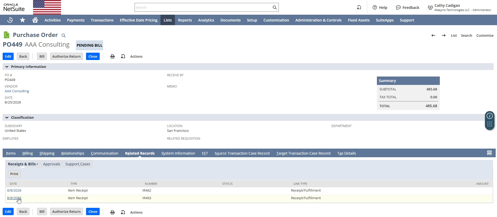Click the top Edit button
Image resolution: width=497 pixels, height=217 pixels.
tap(8, 56)
